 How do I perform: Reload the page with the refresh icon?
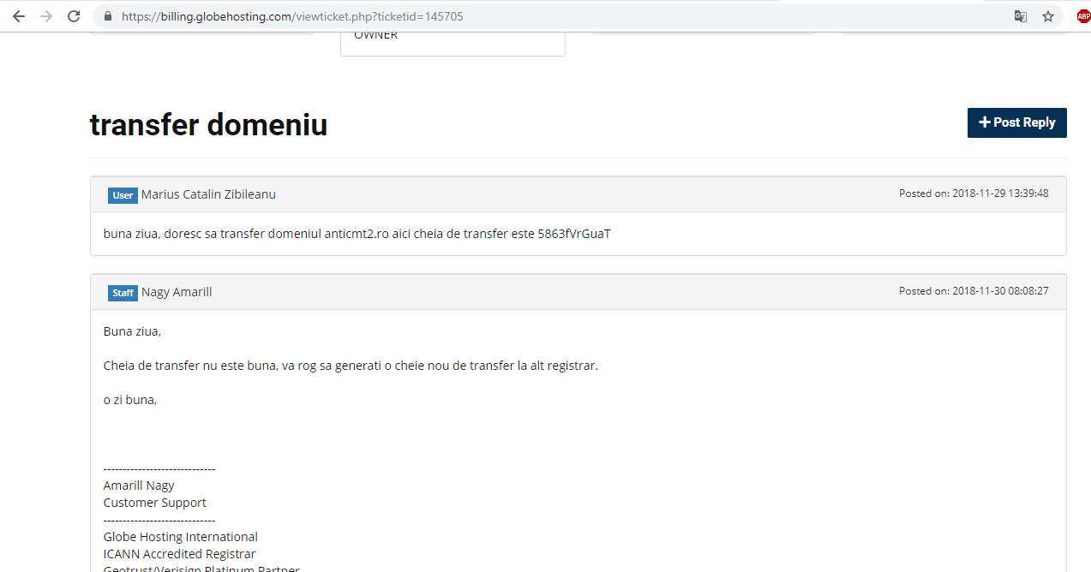point(75,16)
